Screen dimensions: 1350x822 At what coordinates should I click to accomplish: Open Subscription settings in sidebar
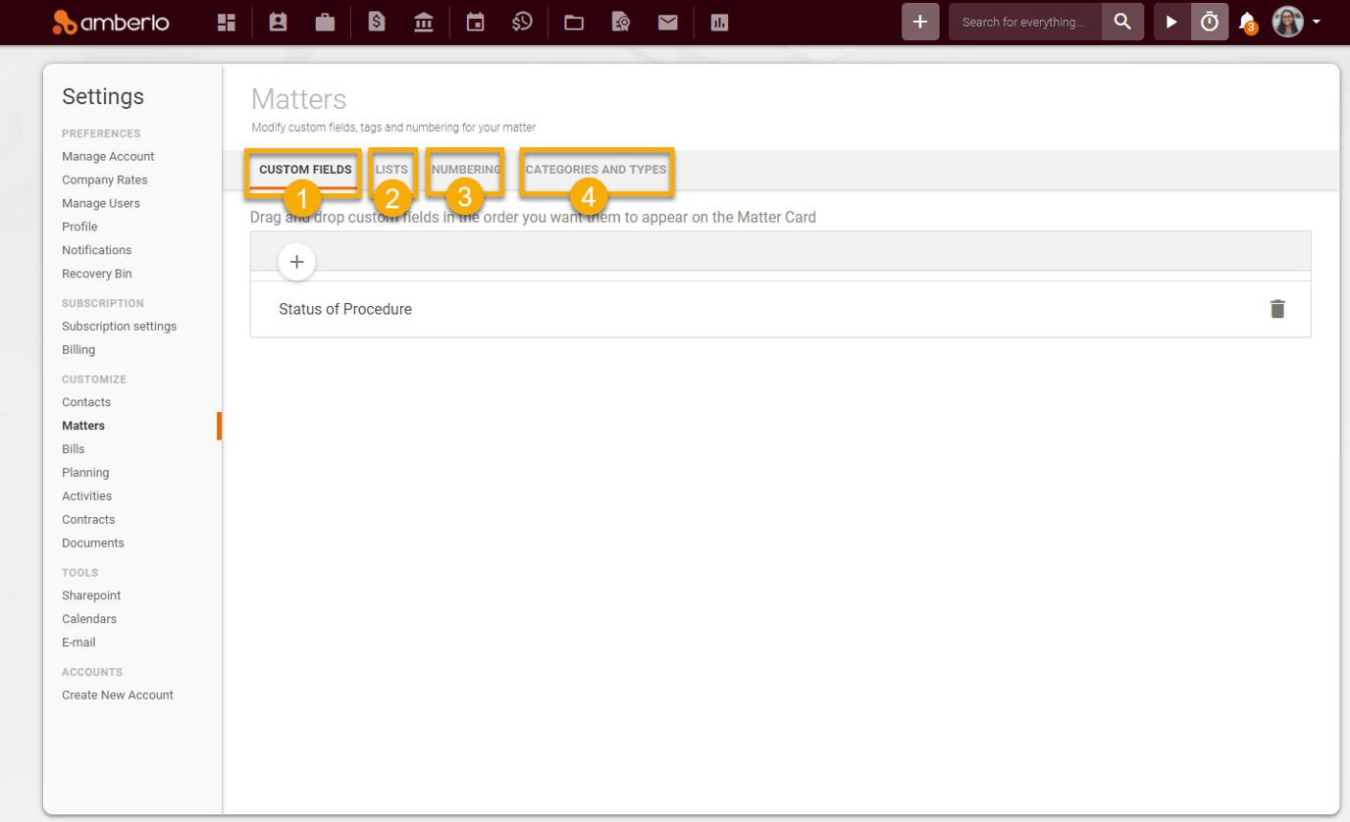(119, 326)
